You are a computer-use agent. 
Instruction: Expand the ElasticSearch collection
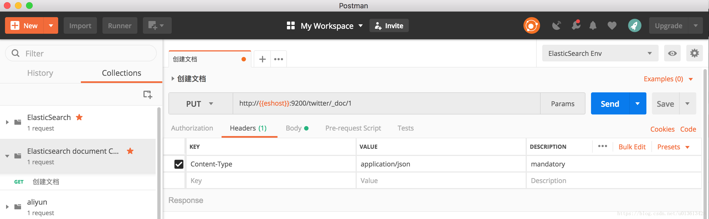pyautogui.click(x=7, y=122)
